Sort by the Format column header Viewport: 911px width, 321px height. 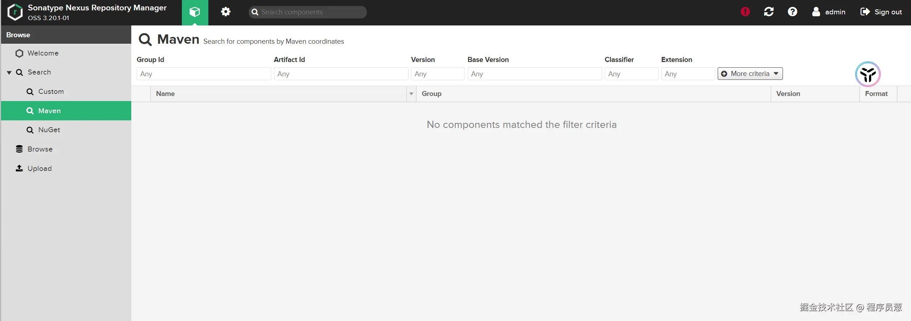point(878,94)
